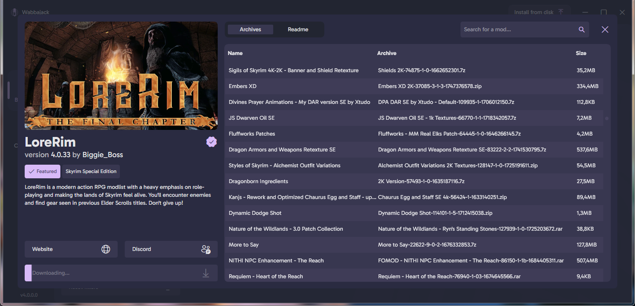The height and width of the screenshot is (306, 635).
Task: Click the LoreRim banner image
Action: [121, 76]
